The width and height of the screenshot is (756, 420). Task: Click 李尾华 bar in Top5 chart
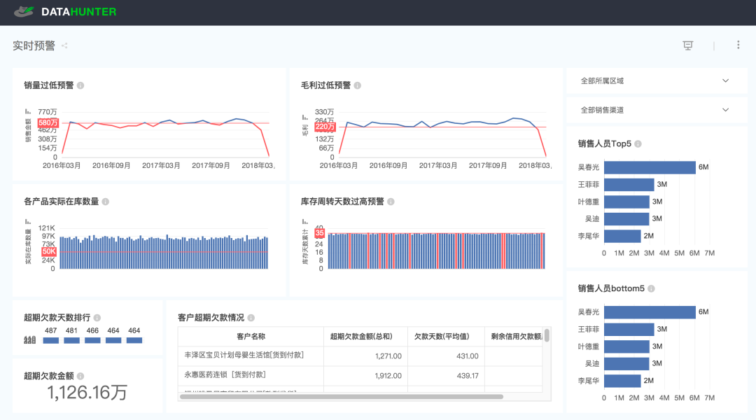pos(622,237)
